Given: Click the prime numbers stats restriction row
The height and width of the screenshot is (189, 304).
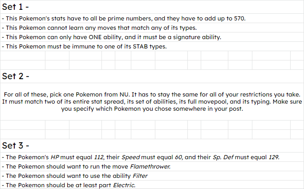Looking at the screenshot, I should [152, 18].
